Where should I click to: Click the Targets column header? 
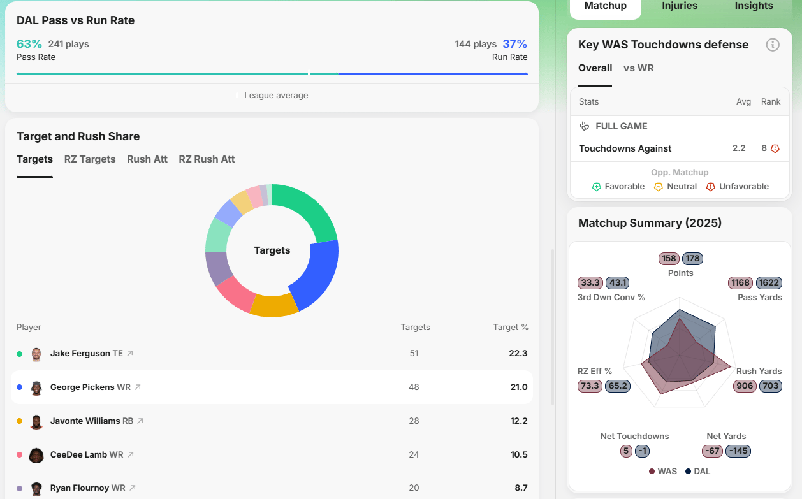tap(415, 328)
